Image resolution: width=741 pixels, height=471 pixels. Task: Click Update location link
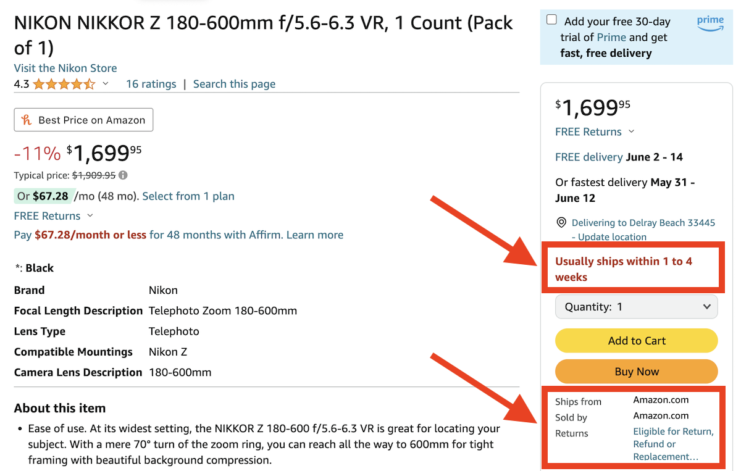(x=612, y=237)
